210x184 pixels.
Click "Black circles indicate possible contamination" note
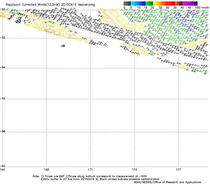[x=129, y=179]
